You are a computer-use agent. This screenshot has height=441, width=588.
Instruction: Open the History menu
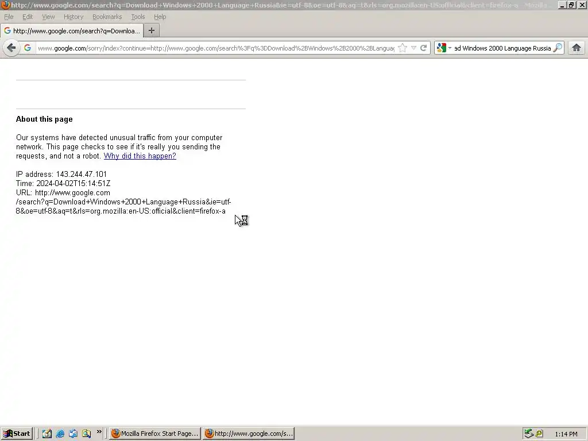[x=73, y=17]
